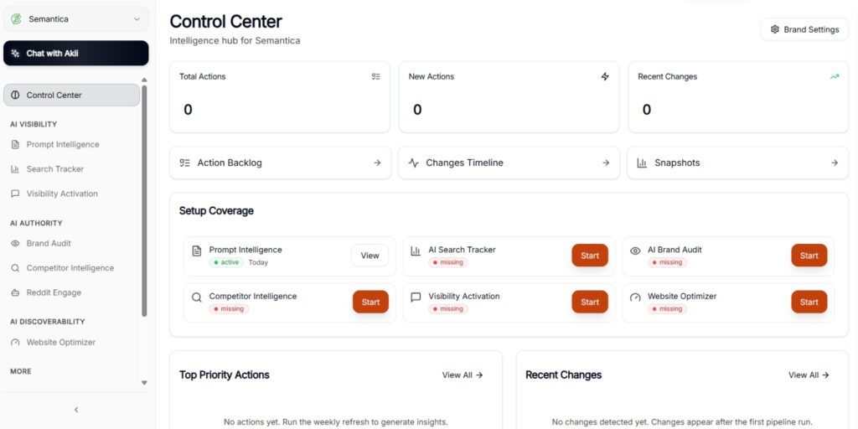The height and width of the screenshot is (429, 858).
Task: Click sidebar scrollbar down arrow
Action: click(x=144, y=383)
